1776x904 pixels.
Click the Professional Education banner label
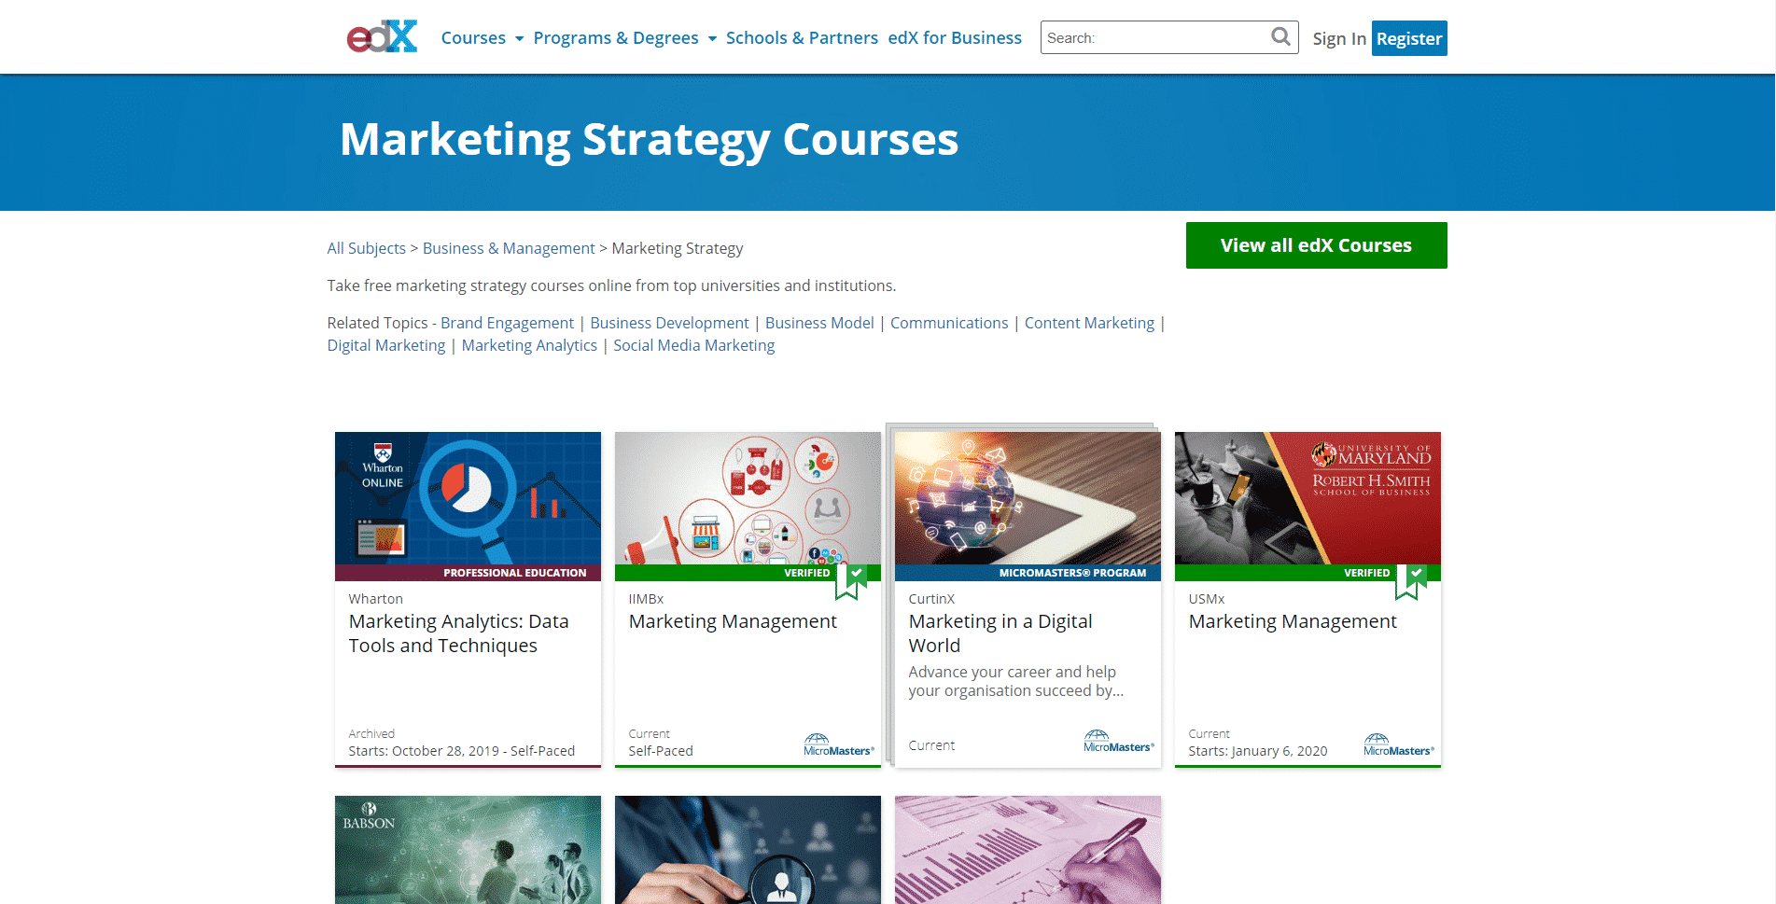(514, 573)
